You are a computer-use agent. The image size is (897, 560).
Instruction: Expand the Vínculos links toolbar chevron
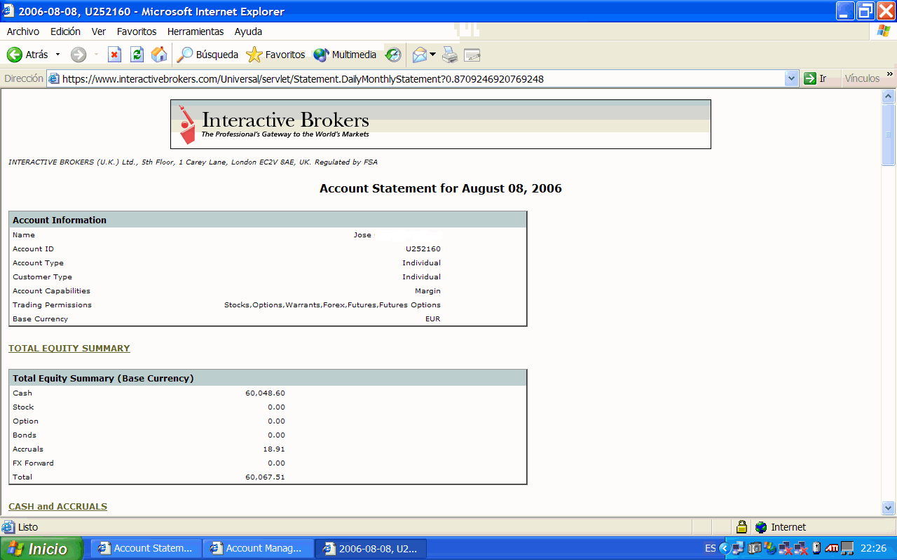[x=890, y=74]
